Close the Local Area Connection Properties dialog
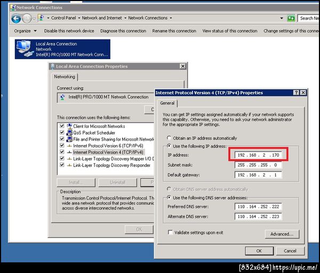Viewport: 320px width, 273px height. (x=182, y=66)
